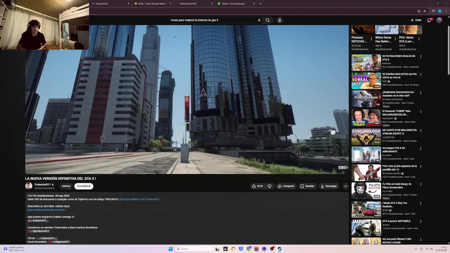Open Trolencio911 channel name link
Screen dimensions: 450x253
coord(43,184)
